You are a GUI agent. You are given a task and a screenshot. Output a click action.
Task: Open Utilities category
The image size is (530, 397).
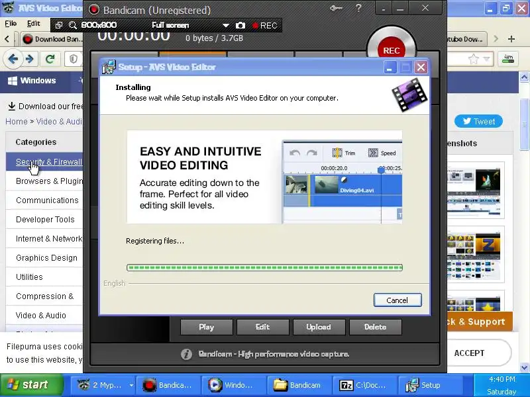pos(44,277)
